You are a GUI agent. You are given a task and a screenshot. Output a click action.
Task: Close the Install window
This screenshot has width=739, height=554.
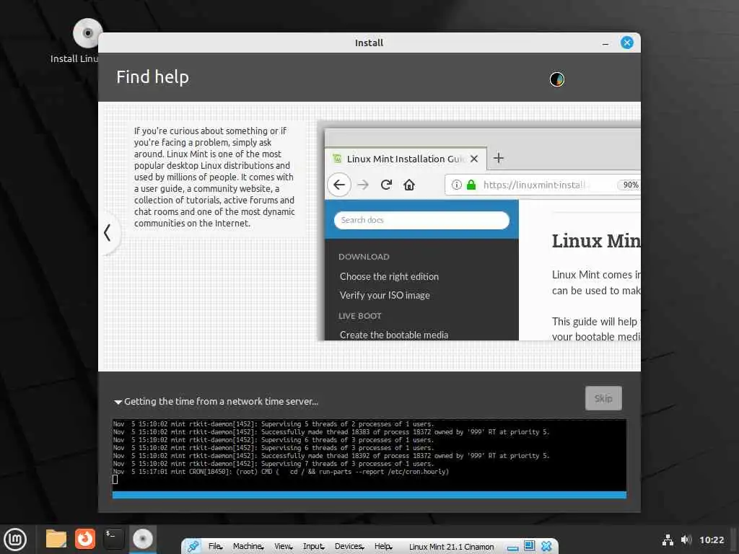[627, 43]
